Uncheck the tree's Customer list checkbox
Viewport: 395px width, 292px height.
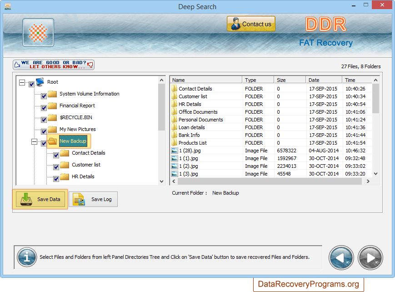[x=56, y=167]
